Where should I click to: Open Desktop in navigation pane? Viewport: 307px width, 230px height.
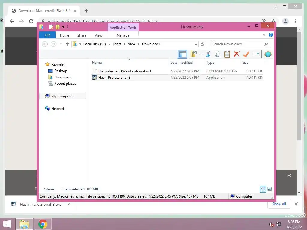click(x=61, y=71)
